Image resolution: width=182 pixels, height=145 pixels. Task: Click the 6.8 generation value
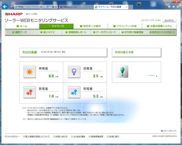[51, 76]
